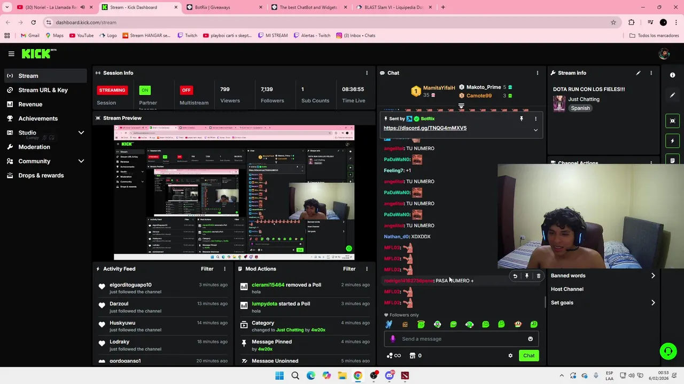Click the info circle icon in right rail
The width and height of the screenshot is (684, 384).
(x=673, y=75)
